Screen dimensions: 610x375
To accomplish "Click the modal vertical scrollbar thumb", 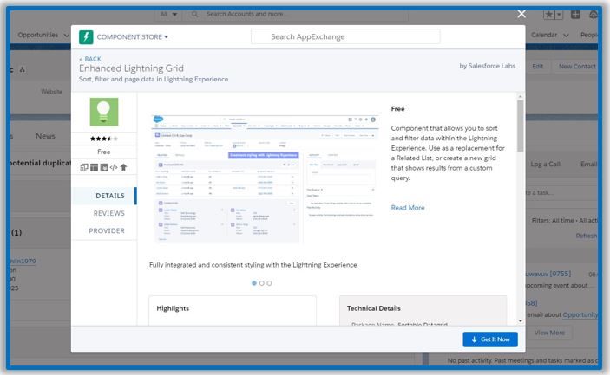I will [x=520, y=126].
